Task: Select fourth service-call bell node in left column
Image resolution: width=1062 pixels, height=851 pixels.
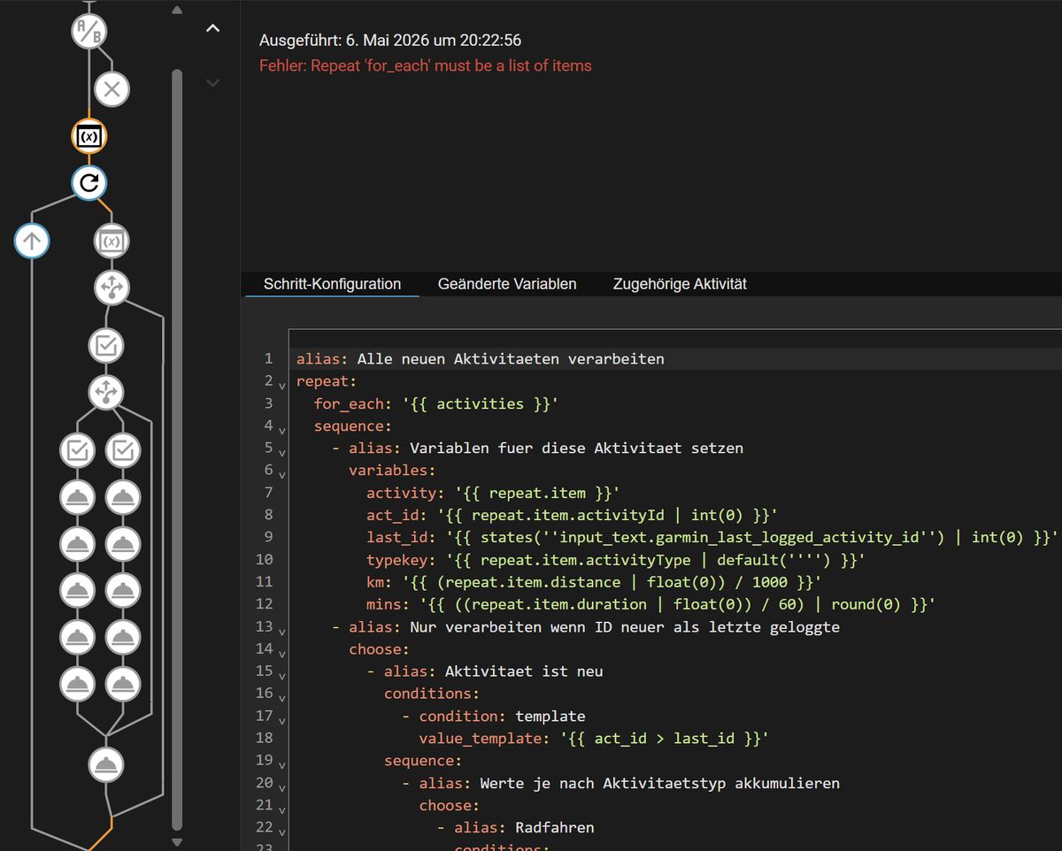Action: (x=77, y=636)
